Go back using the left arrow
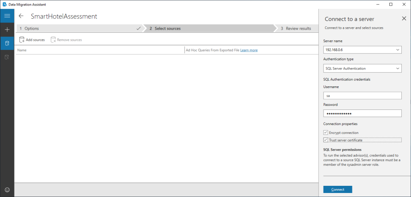Image resolution: width=411 pixels, height=197 pixels. [x=21, y=16]
